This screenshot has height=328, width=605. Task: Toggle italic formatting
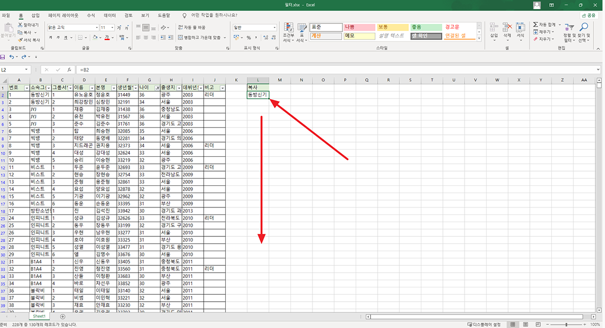click(x=58, y=37)
